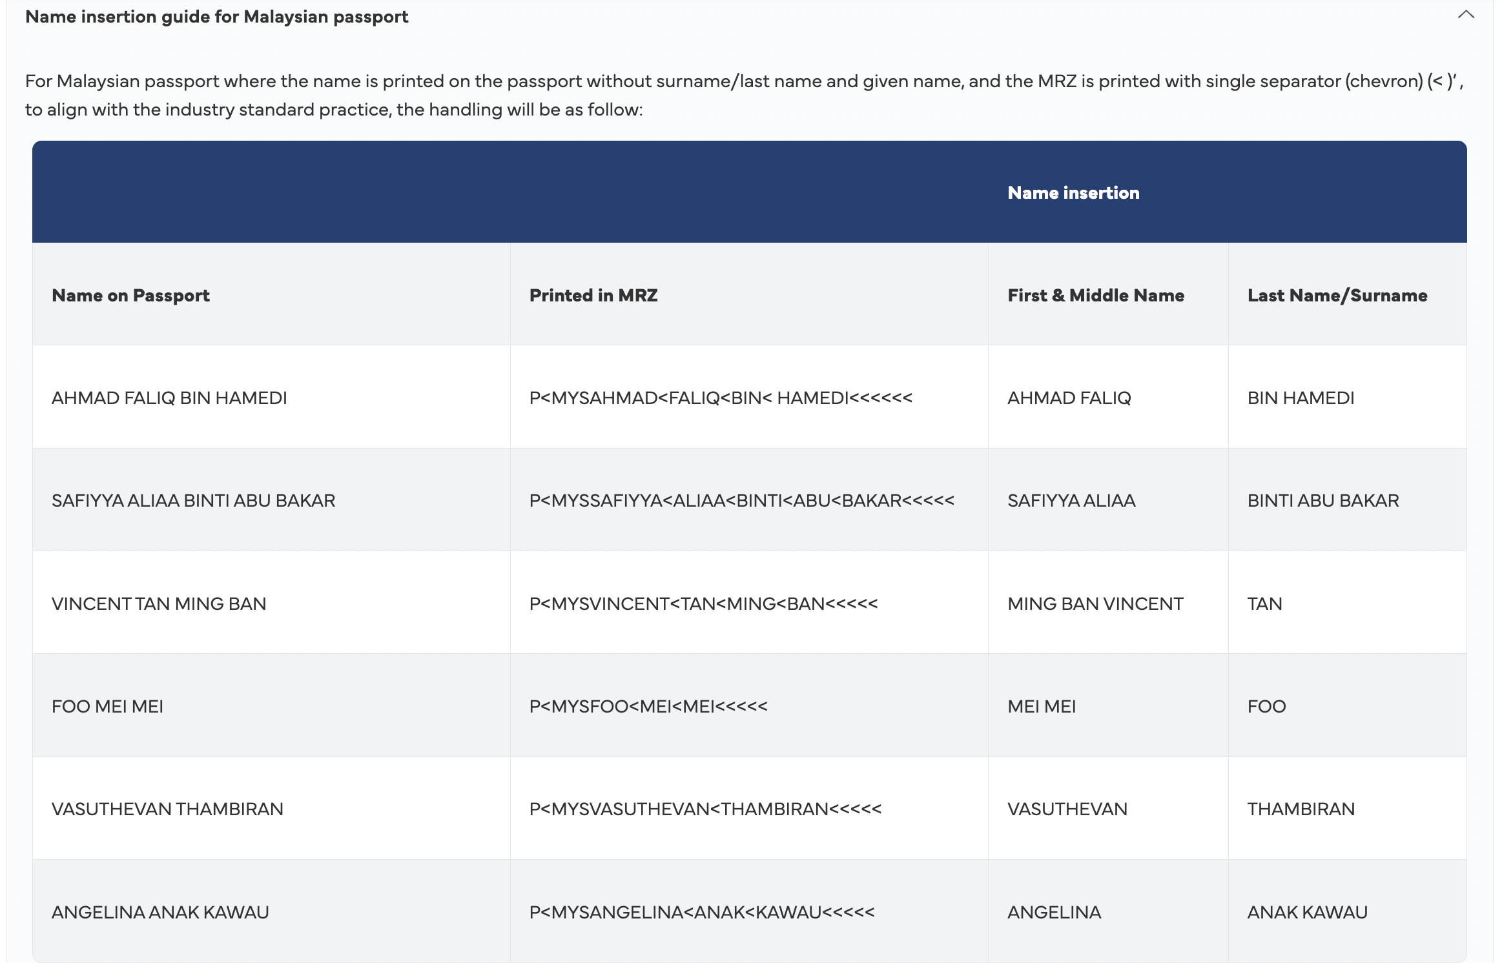Collapse the Name insertion guide section
The image size is (1502, 963).
tap(1465, 15)
